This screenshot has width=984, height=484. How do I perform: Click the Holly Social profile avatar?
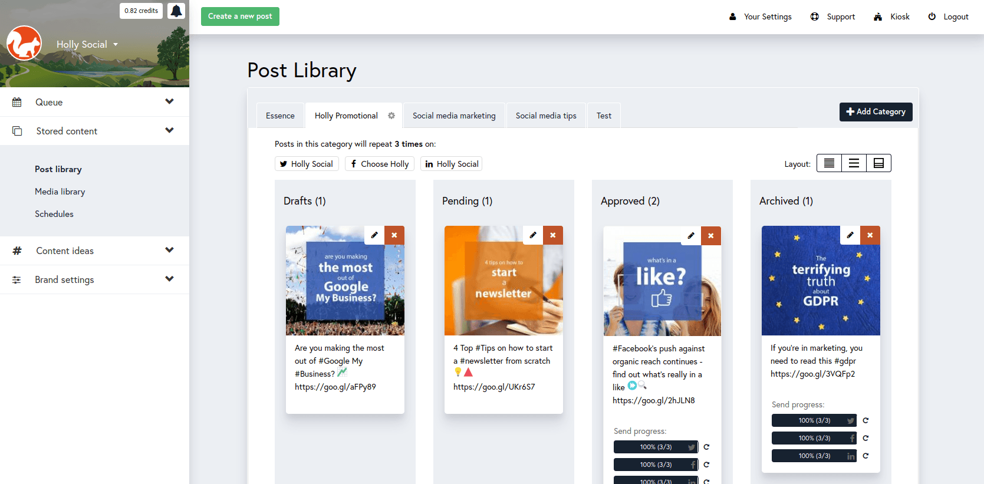24,43
